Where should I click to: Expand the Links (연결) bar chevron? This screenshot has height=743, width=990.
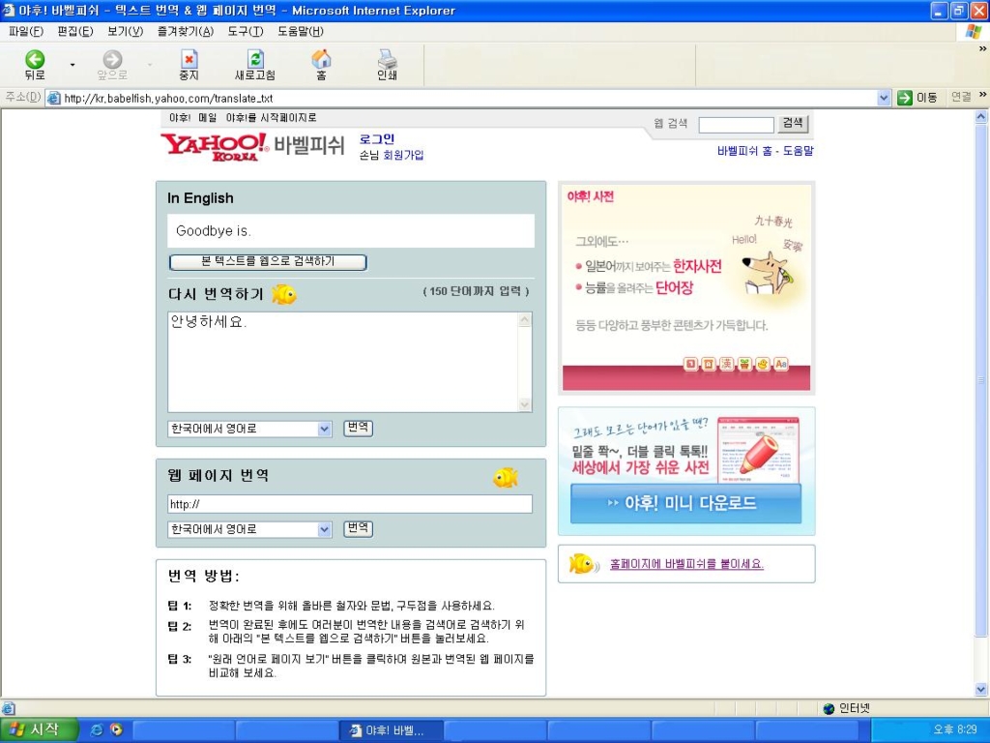(982, 95)
